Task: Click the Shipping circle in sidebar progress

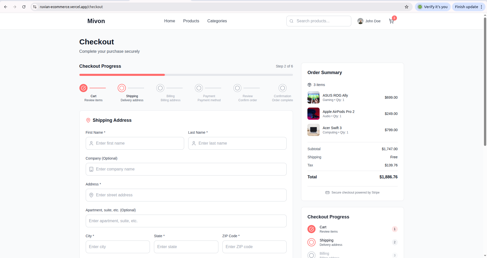Action: click(x=311, y=242)
